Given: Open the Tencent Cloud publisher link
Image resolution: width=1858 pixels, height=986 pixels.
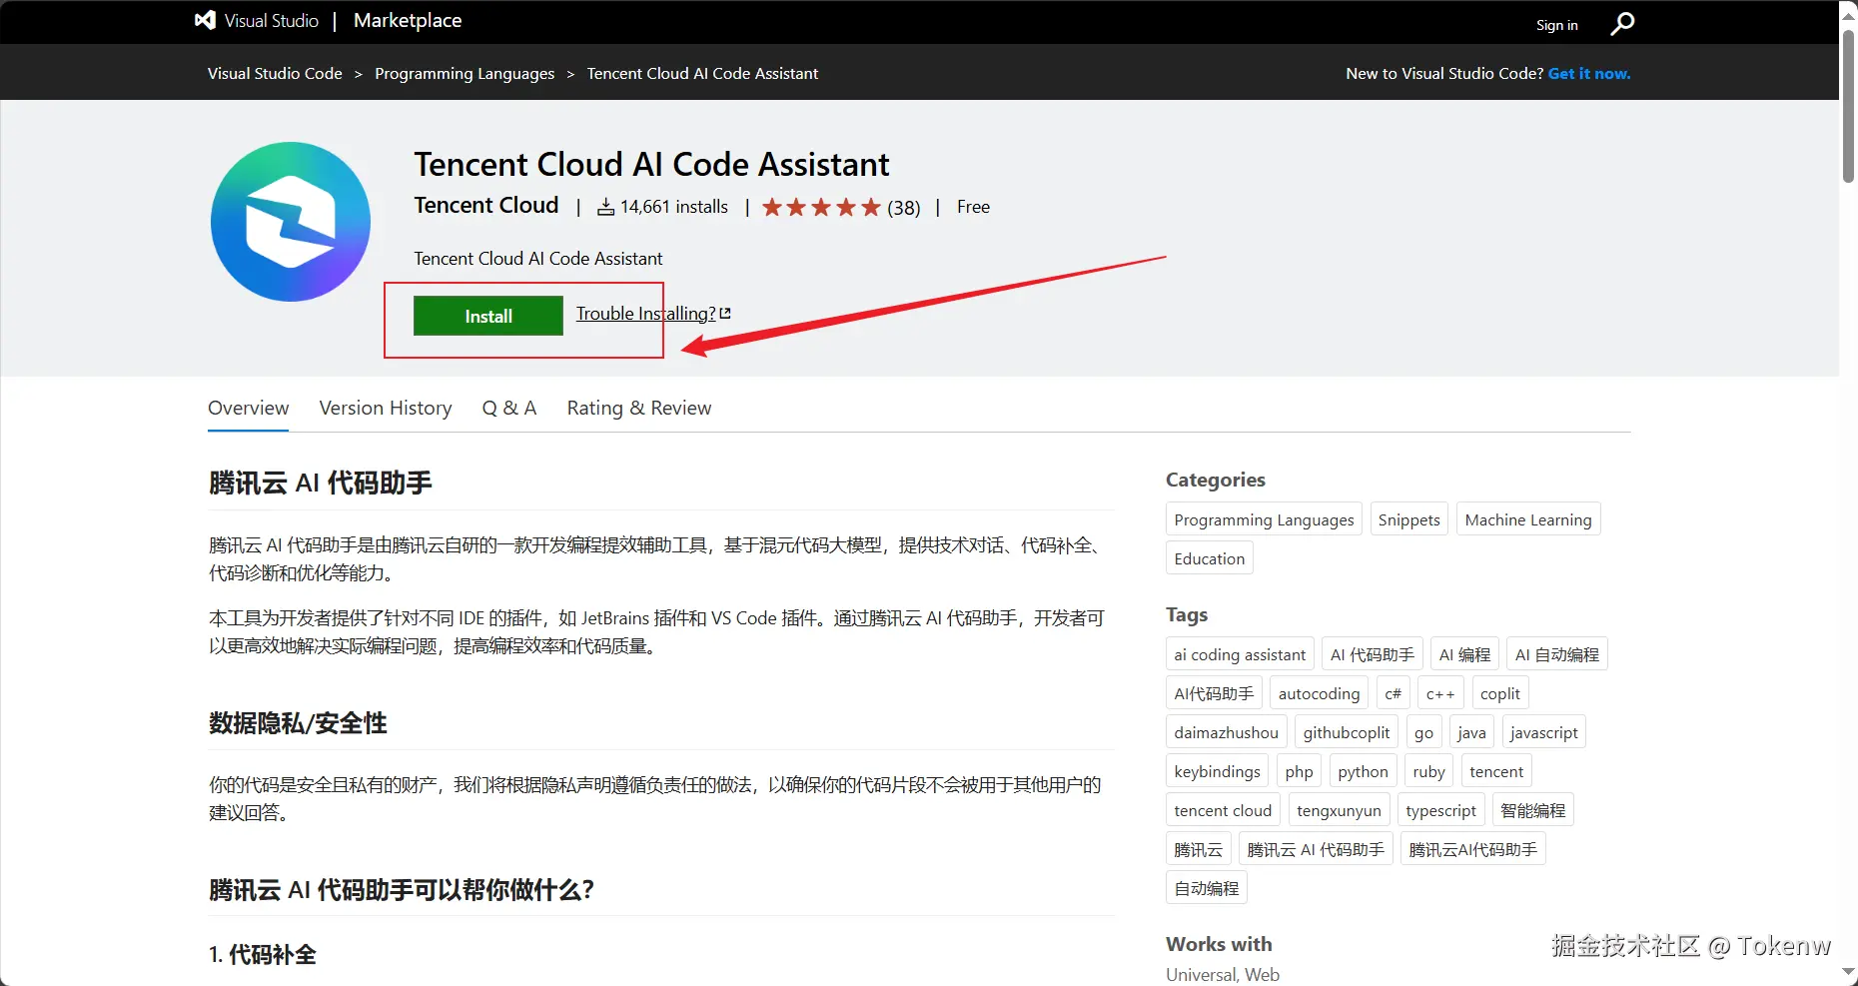Looking at the screenshot, I should click(x=486, y=205).
